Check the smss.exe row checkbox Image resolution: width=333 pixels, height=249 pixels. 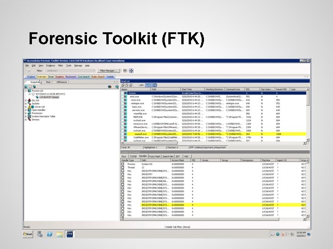(x=123, y=96)
